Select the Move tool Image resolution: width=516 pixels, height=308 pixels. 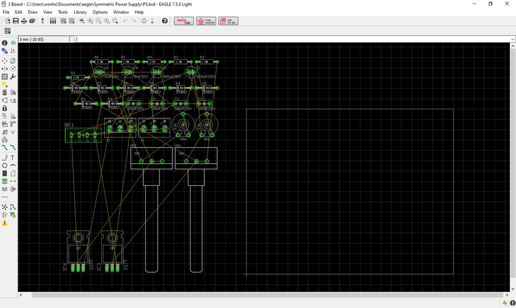5,61
